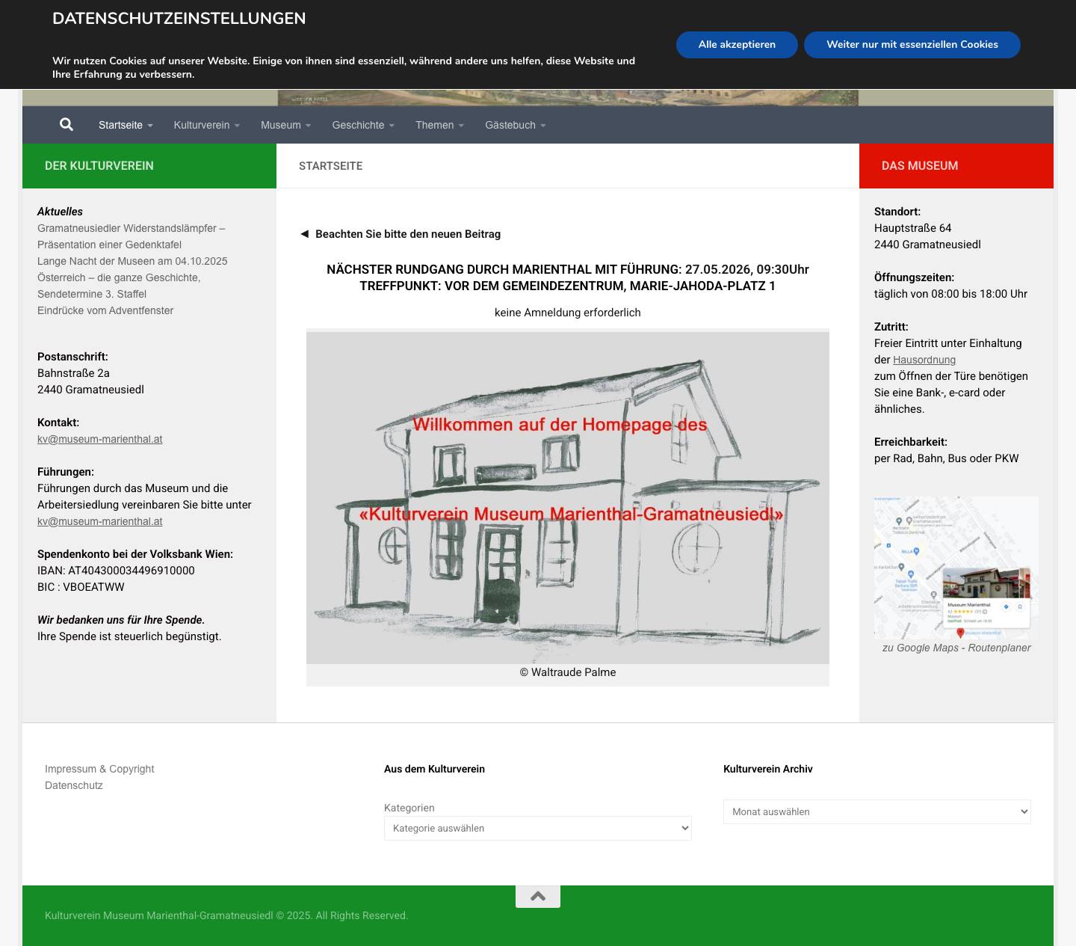Open the search with the magnifier icon
Viewport: 1076px width, 946px height.
[66, 124]
